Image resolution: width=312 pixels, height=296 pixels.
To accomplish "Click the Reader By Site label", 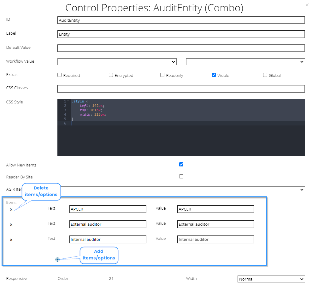I will (x=19, y=177).
